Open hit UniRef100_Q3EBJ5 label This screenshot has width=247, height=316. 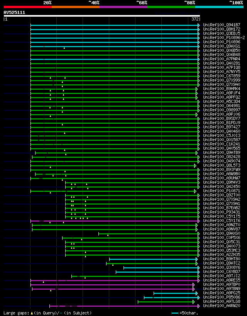point(222,33)
